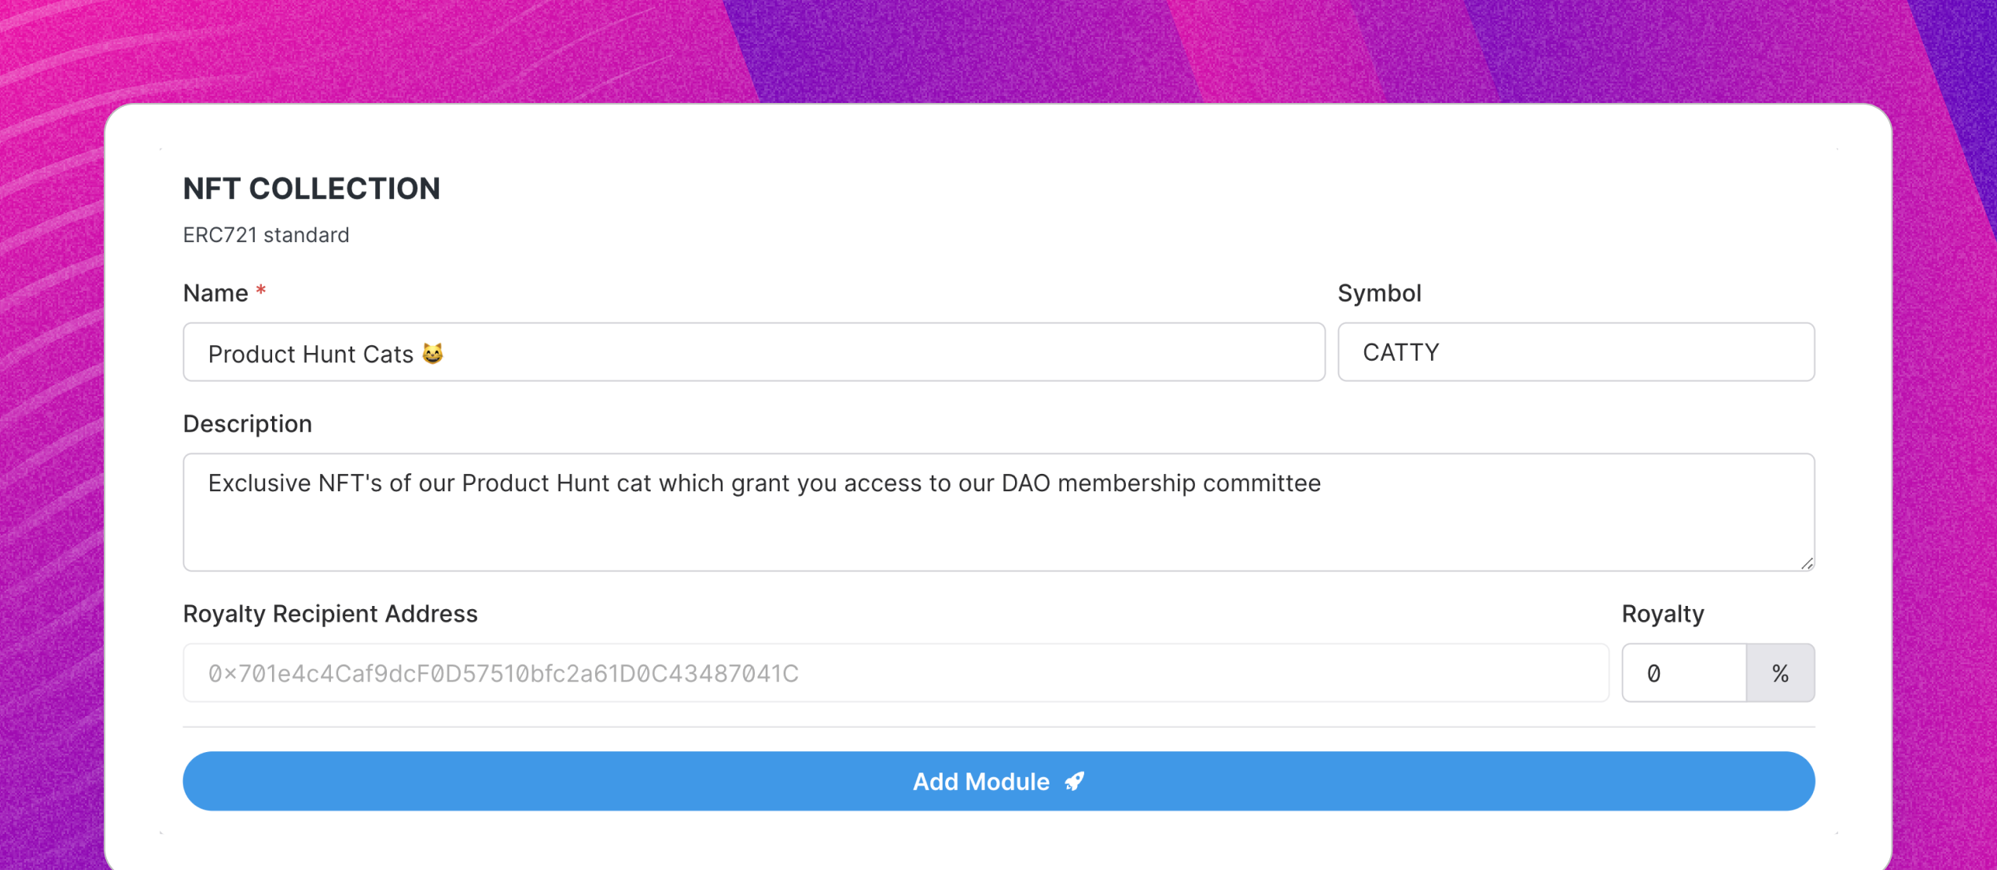
Task: Click the horizontal divider above Add Module
Action: 998,727
